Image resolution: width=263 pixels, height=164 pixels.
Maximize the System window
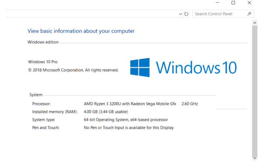tap(233, 3)
